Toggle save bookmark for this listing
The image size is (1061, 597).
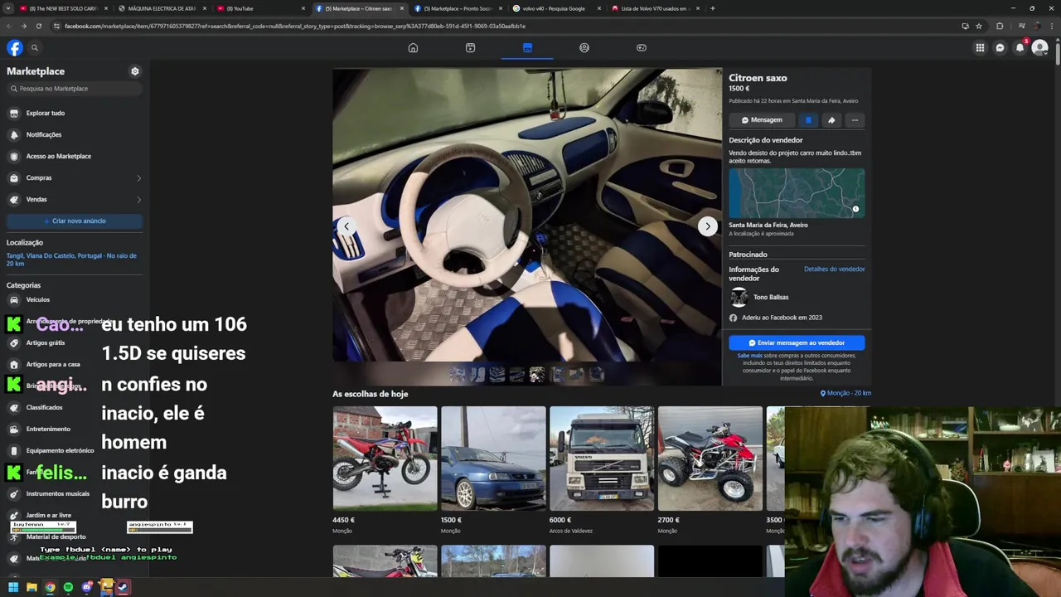tap(808, 120)
